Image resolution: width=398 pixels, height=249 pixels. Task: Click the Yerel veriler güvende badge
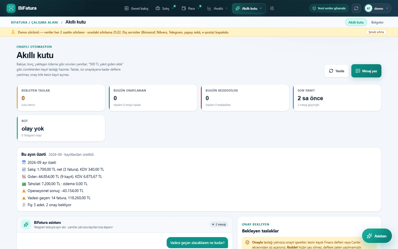[329, 8]
